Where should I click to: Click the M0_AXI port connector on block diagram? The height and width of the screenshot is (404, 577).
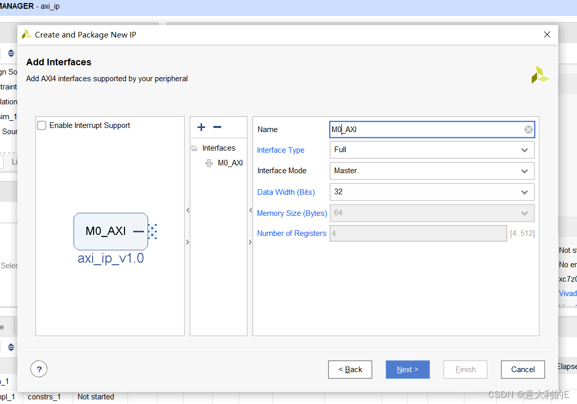coord(153,231)
